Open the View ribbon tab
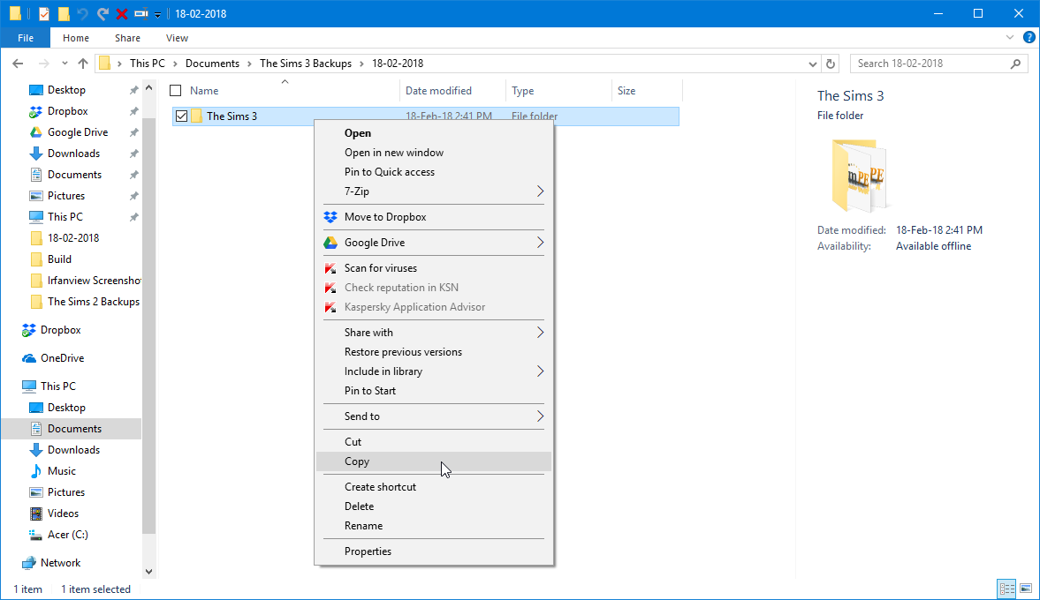 pos(177,38)
